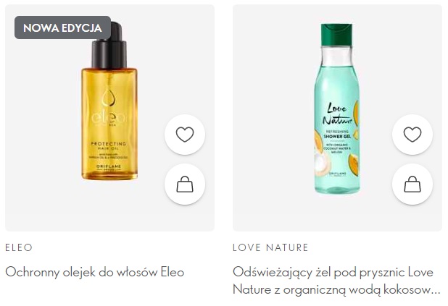448x306 pixels.
Task: Click the NOWA EDYCJA badge
Action: [x=62, y=27]
